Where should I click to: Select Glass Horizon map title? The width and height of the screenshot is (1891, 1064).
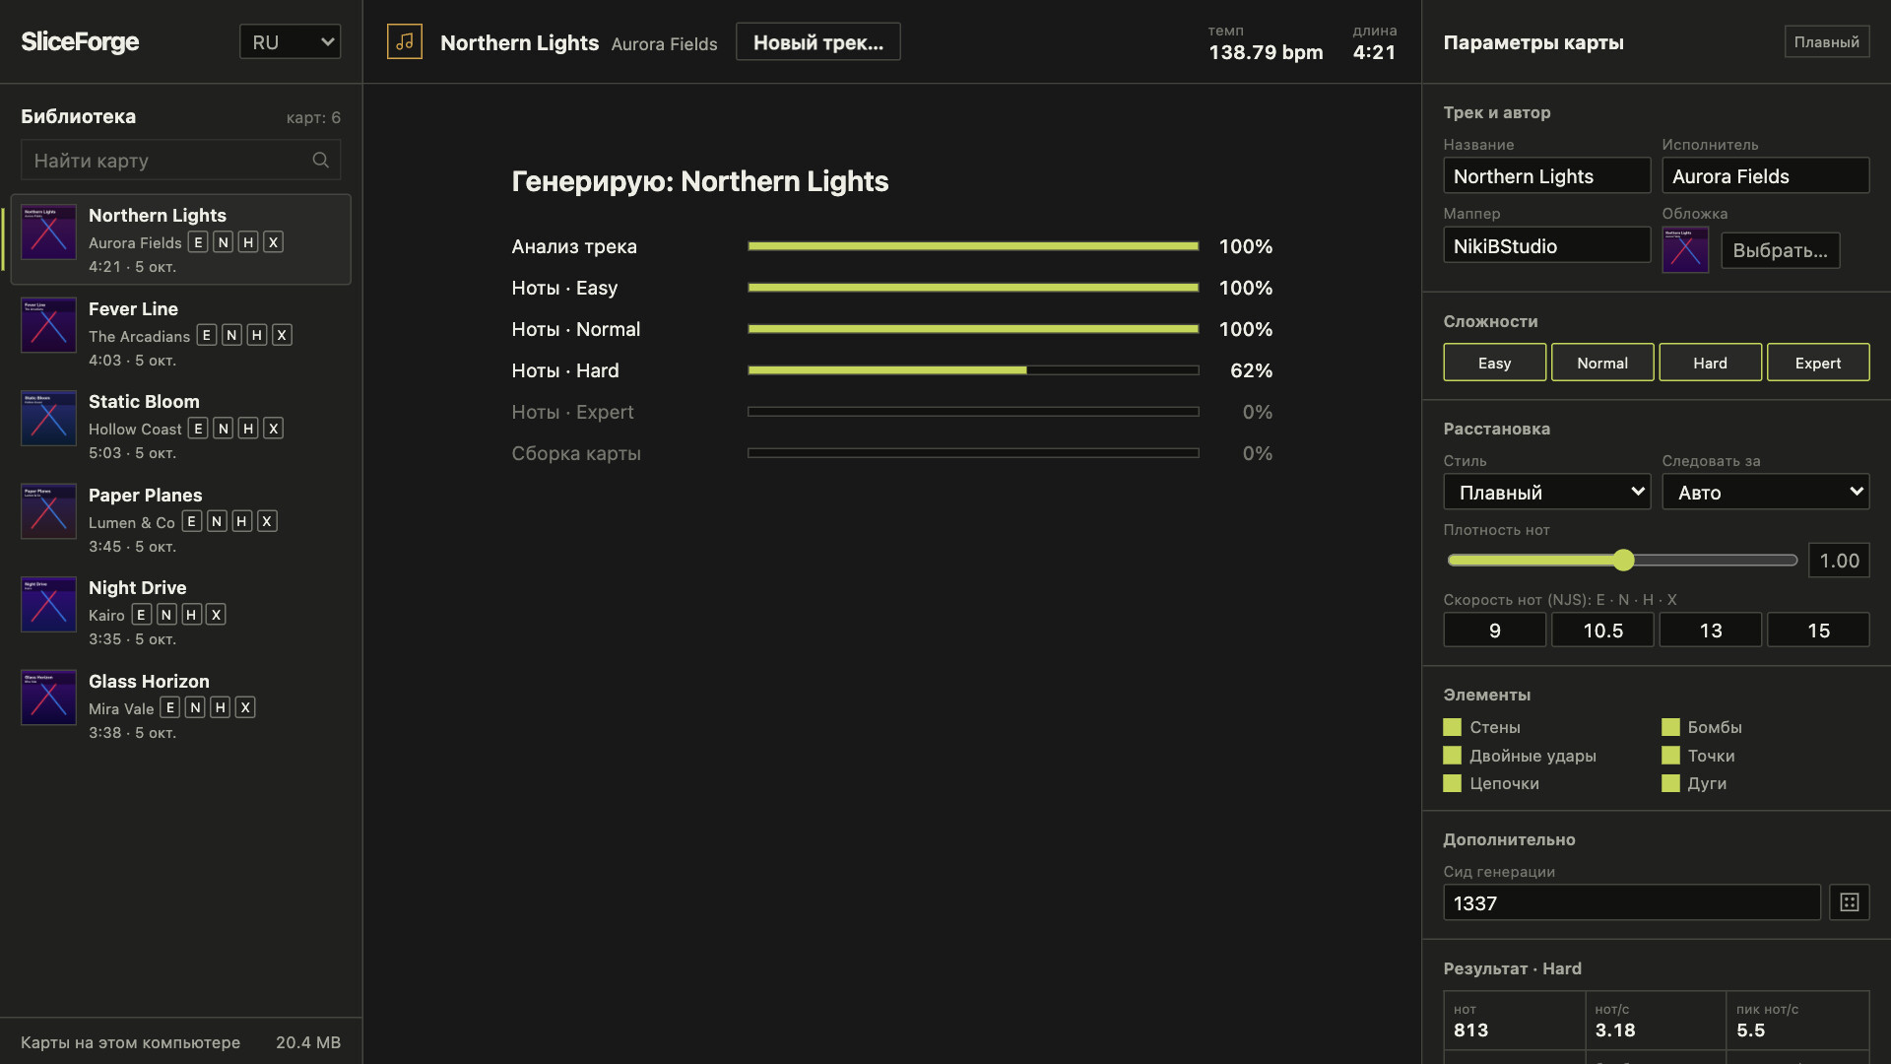tap(149, 681)
